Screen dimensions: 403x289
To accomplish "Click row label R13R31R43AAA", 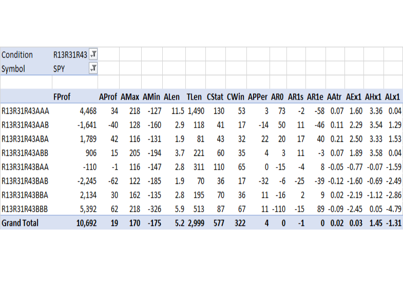I will pyautogui.click(x=25, y=111).
